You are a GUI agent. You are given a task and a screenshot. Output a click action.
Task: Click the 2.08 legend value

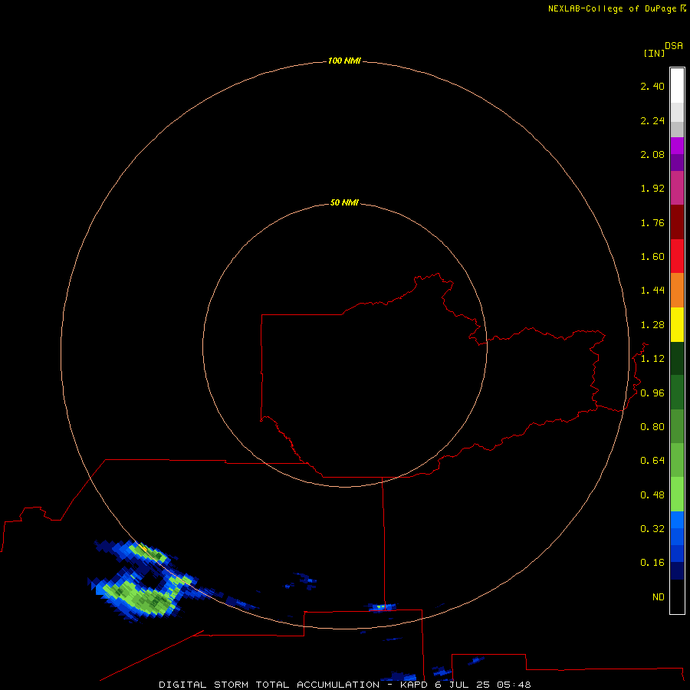[652, 154]
